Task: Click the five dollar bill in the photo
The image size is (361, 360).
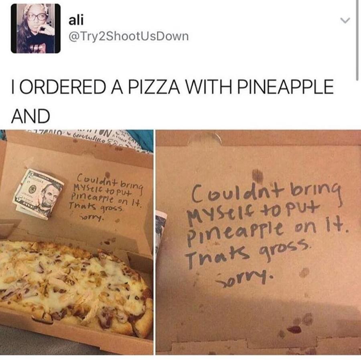Action: (x=39, y=194)
